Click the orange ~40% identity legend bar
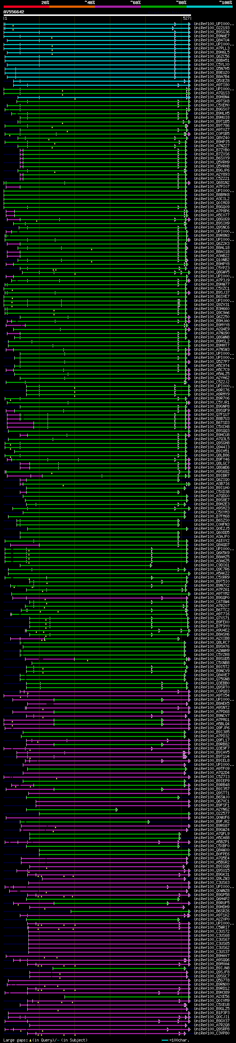Screen dimensions: 236x1043 [x=72, y=7]
